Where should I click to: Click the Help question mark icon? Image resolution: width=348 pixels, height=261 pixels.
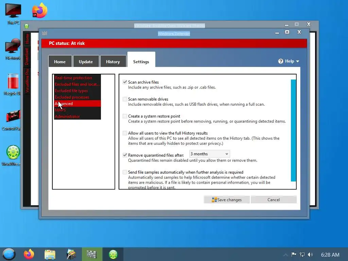click(x=280, y=61)
